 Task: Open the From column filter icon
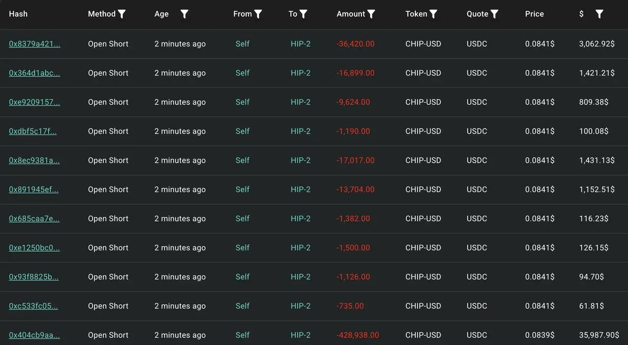click(x=258, y=14)
